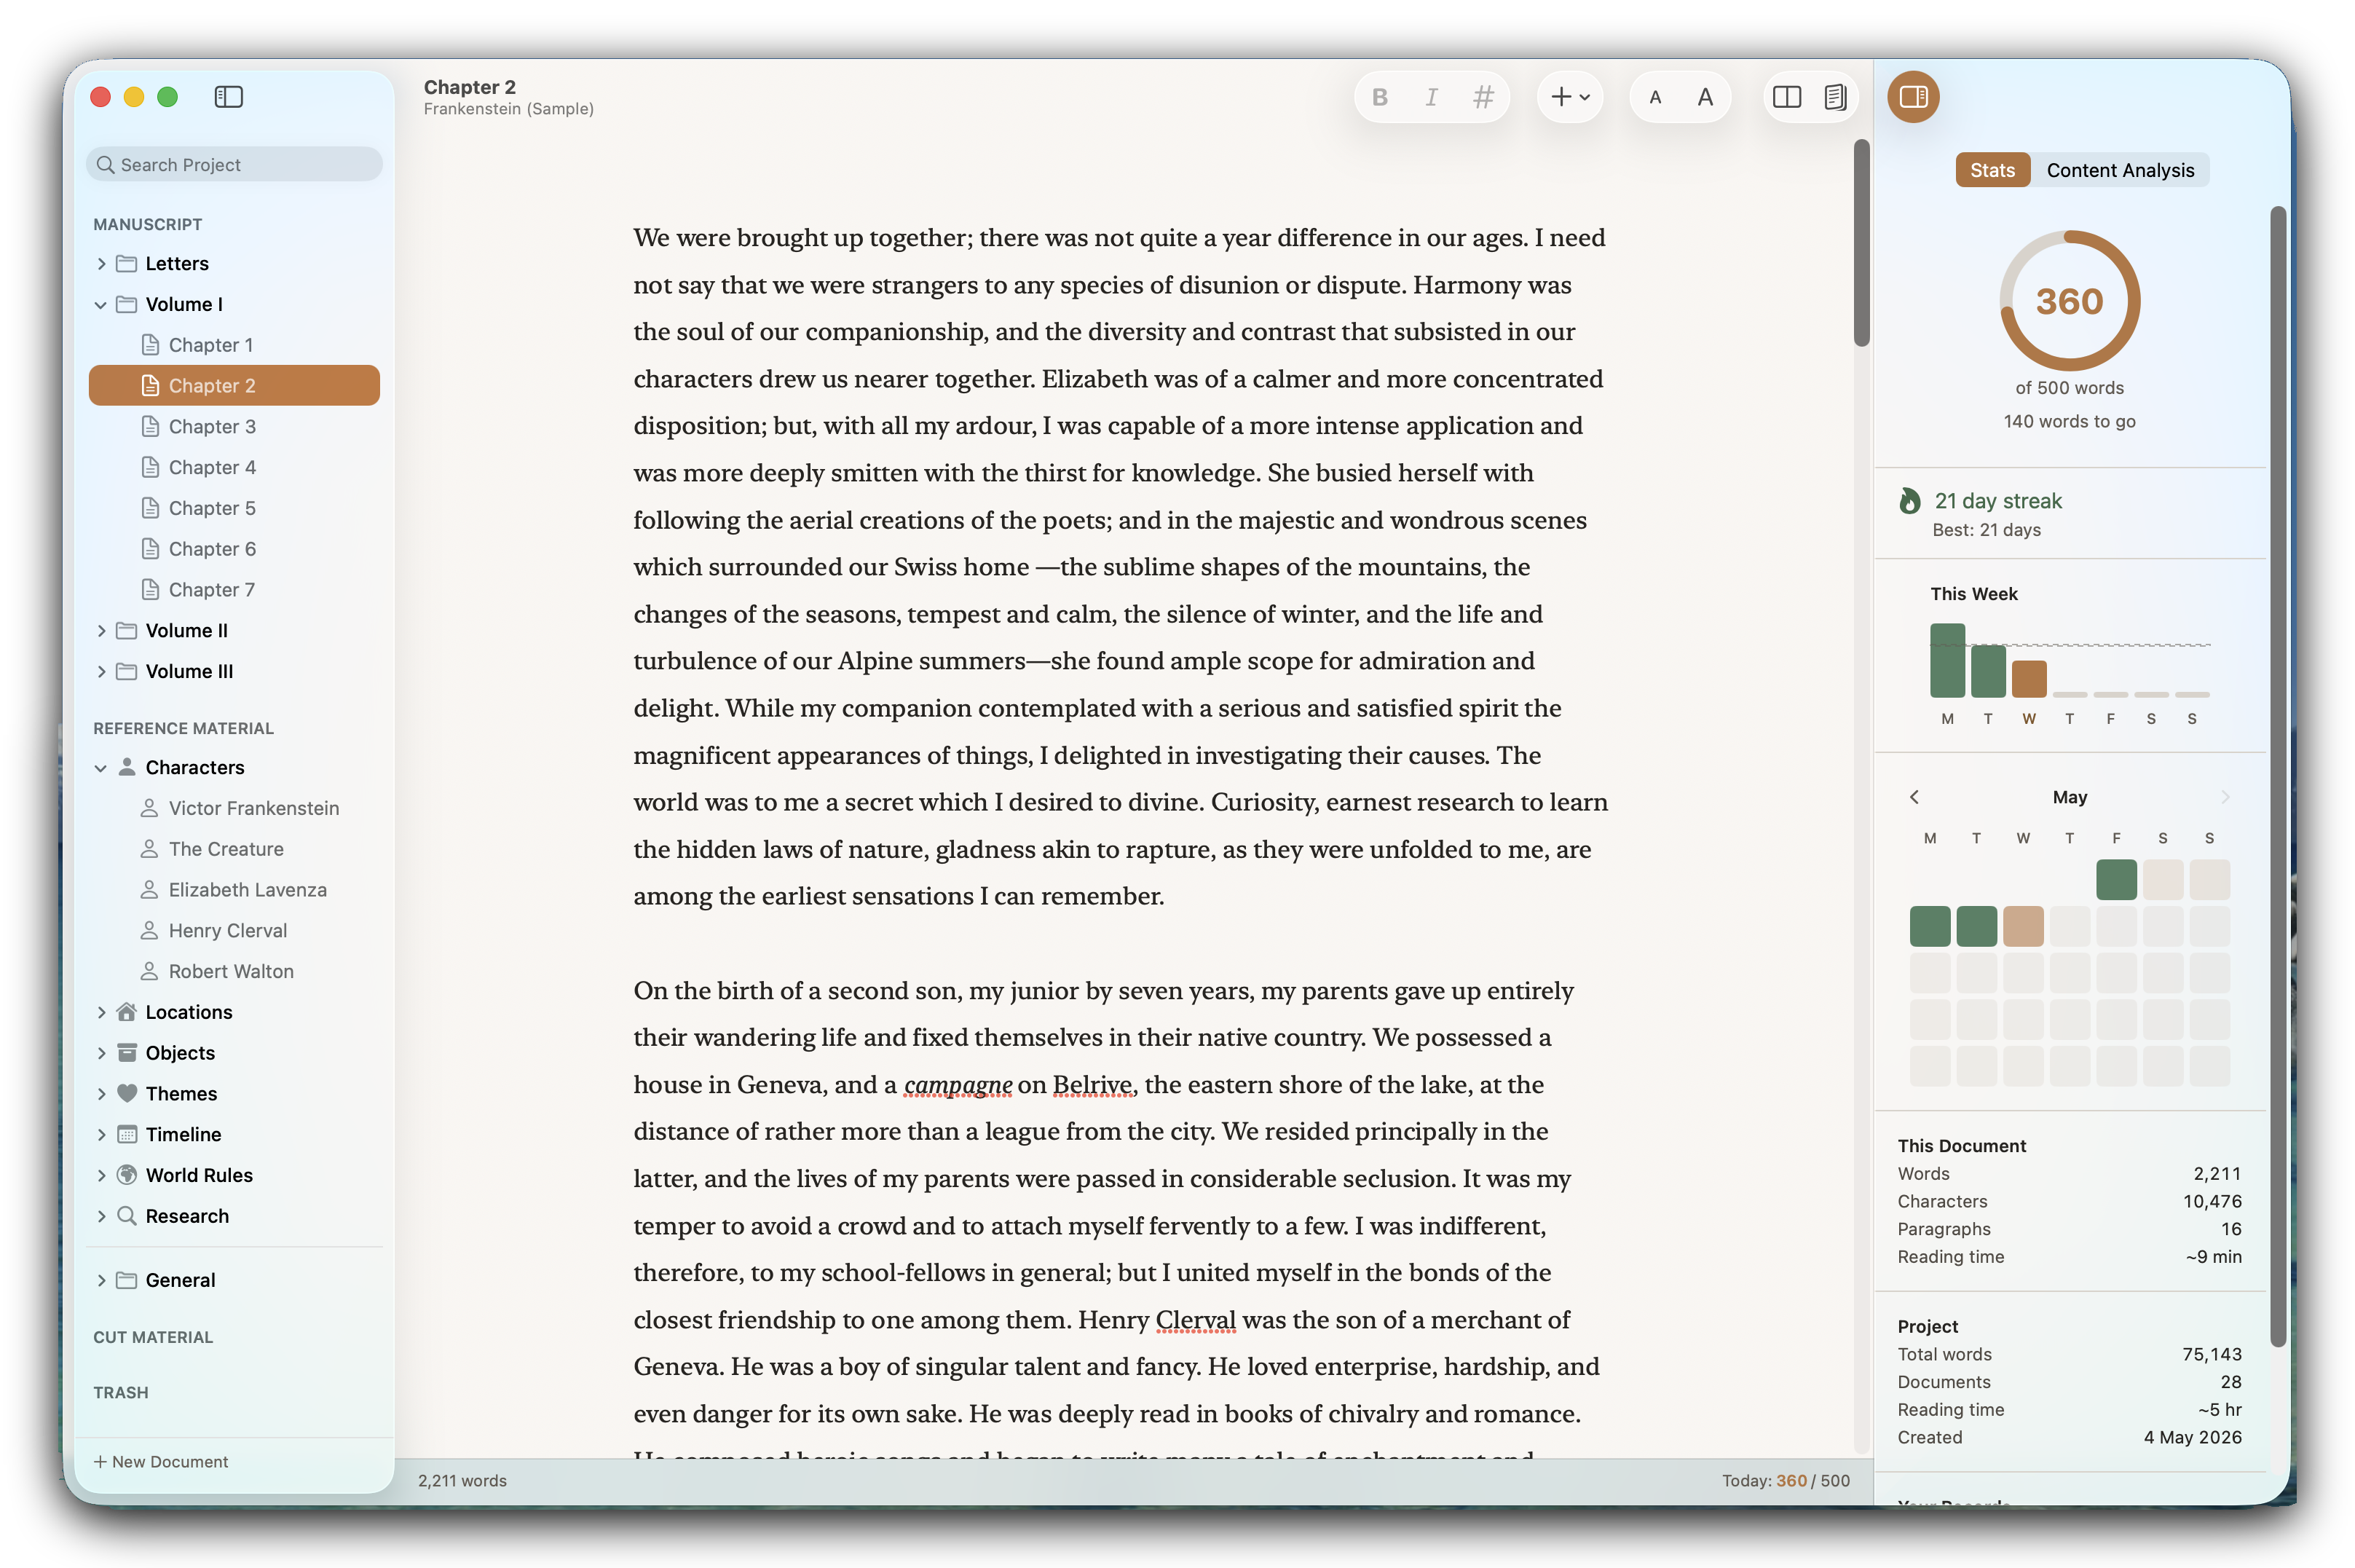The width and height of the screenshot is (2355, 1568).
Task: Expand the Locations group
Action: point(101,1012)
